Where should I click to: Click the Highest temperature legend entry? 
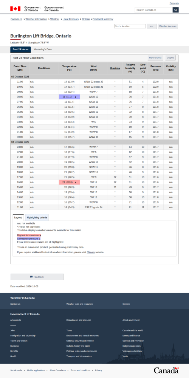coord(29,235)
